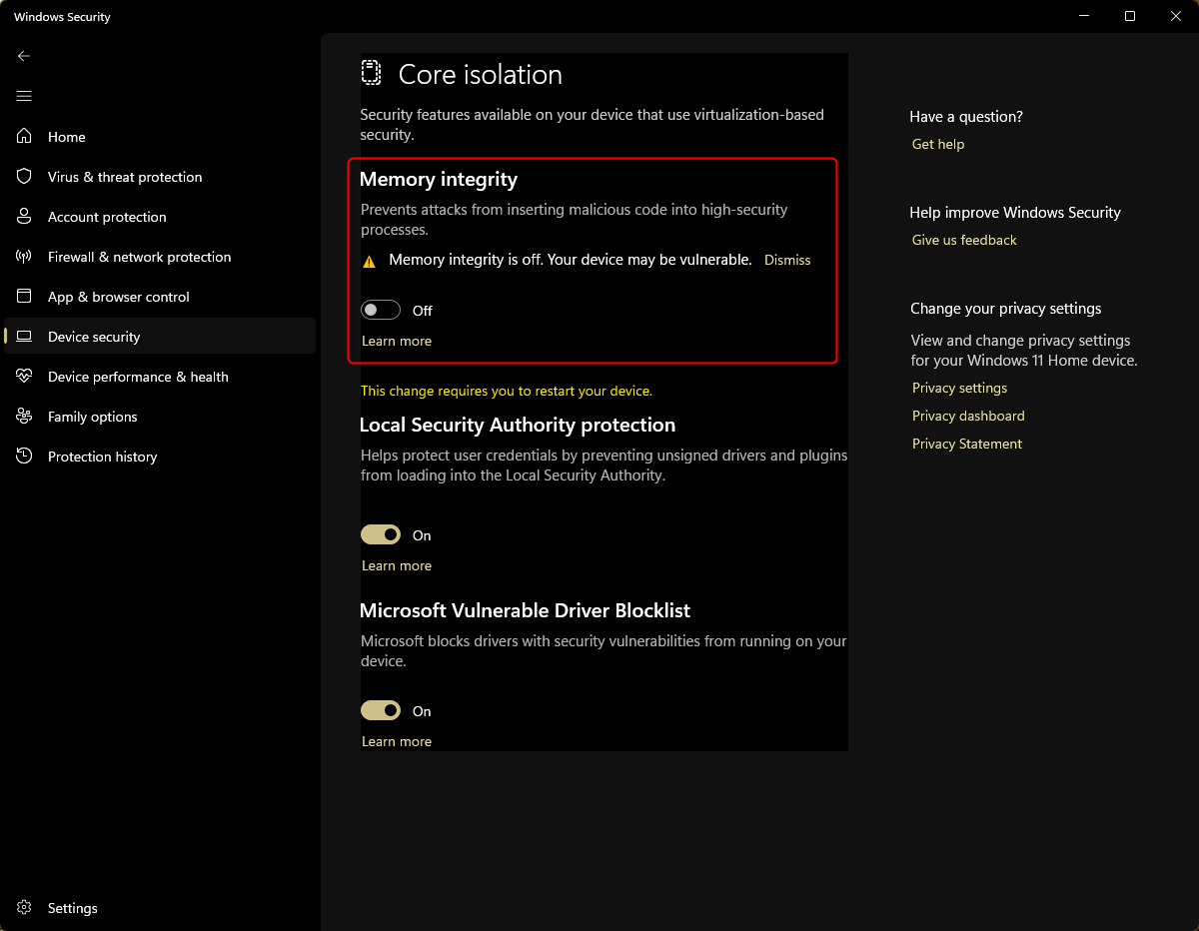The width and height of the screenshot is (1199, 931).
Task: Click the restart required notice text
Action: [507, 391]
